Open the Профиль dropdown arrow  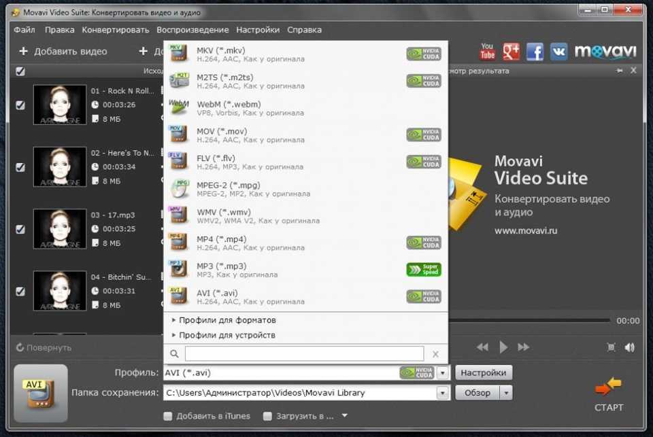click(x=443, y=372)
